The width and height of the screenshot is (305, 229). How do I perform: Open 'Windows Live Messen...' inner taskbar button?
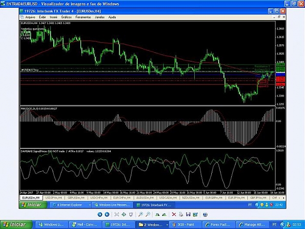click(112, 205)
